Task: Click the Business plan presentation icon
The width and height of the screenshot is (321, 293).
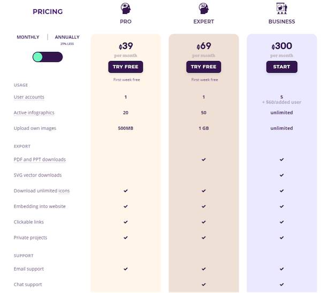Action: click(281, 9)
